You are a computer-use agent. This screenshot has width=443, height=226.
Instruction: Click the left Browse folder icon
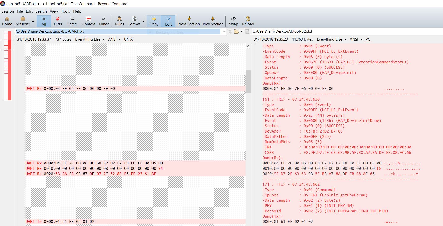point(236,32)
